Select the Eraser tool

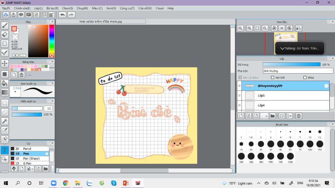coord(5,34)
